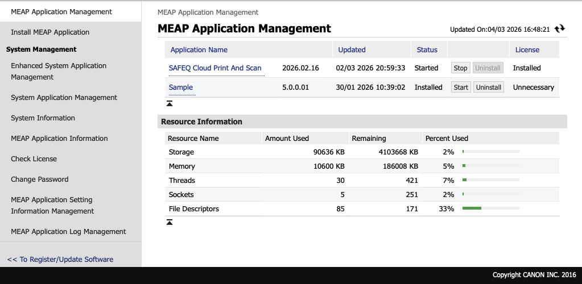The width and height of the screenshot is (582, 284).
Task: Go to System Application Management
Action: (64, 98)
